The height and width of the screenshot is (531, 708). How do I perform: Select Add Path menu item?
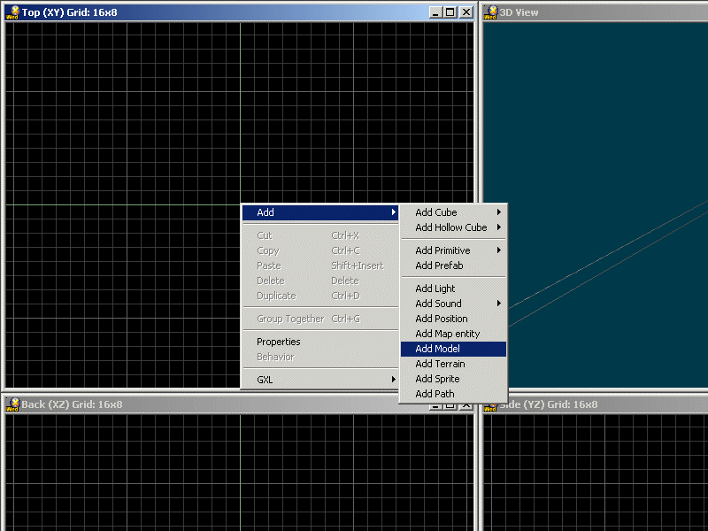click(x=452, y=394)
